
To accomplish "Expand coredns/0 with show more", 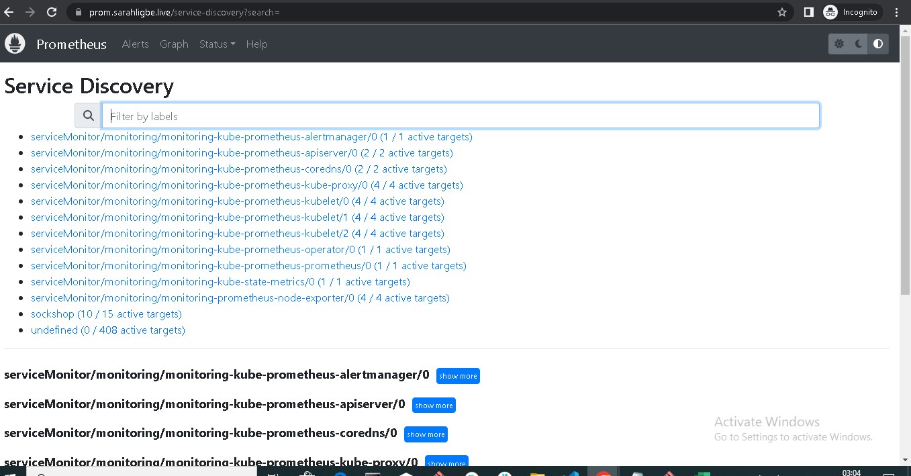I will point(426,434).
